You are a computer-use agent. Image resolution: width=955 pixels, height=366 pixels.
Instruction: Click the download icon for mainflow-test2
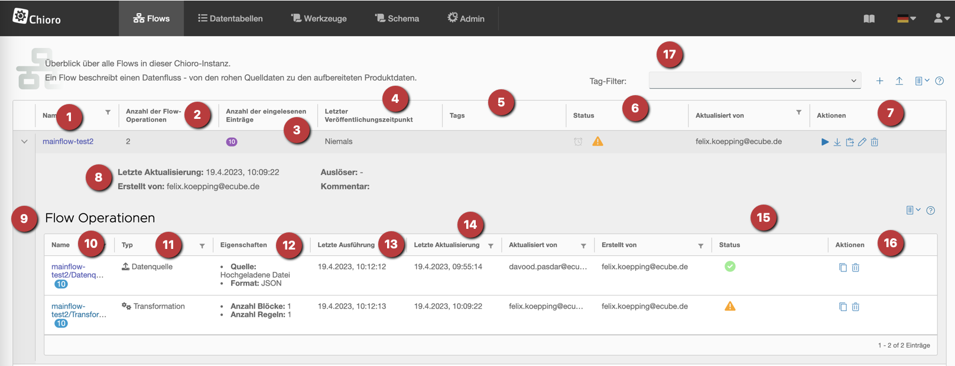[837, 142]
